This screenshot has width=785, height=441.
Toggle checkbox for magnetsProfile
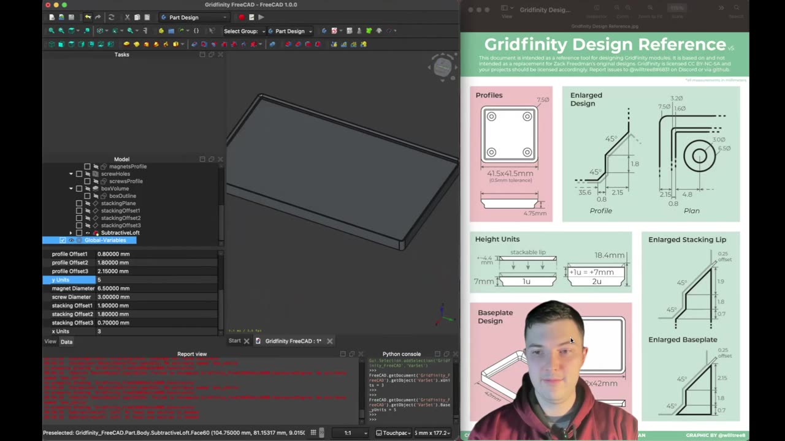click(87, 167)
